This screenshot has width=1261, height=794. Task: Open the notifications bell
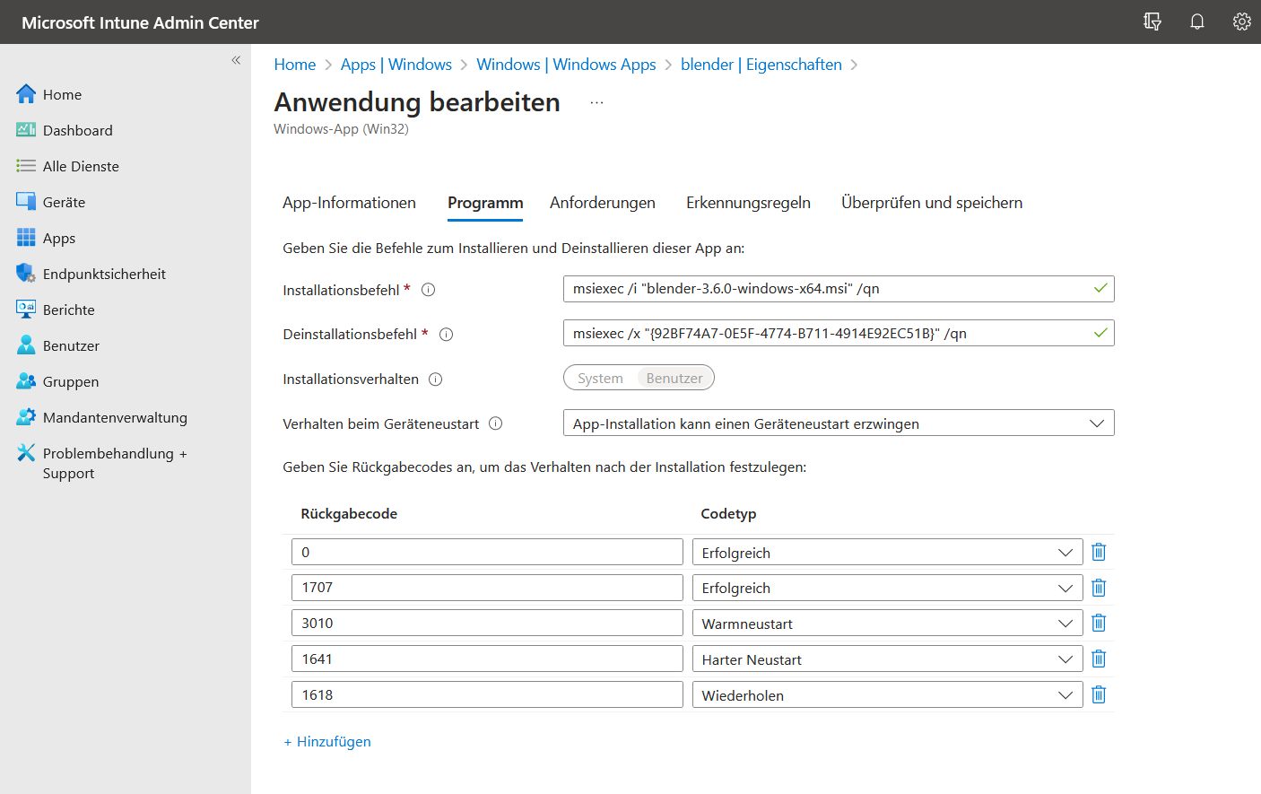[x=1197, y=22]
